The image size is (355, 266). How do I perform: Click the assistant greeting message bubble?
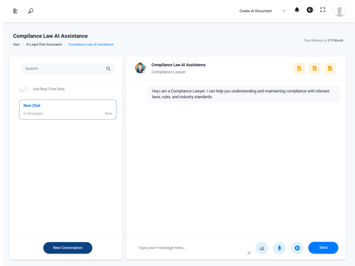244,94
